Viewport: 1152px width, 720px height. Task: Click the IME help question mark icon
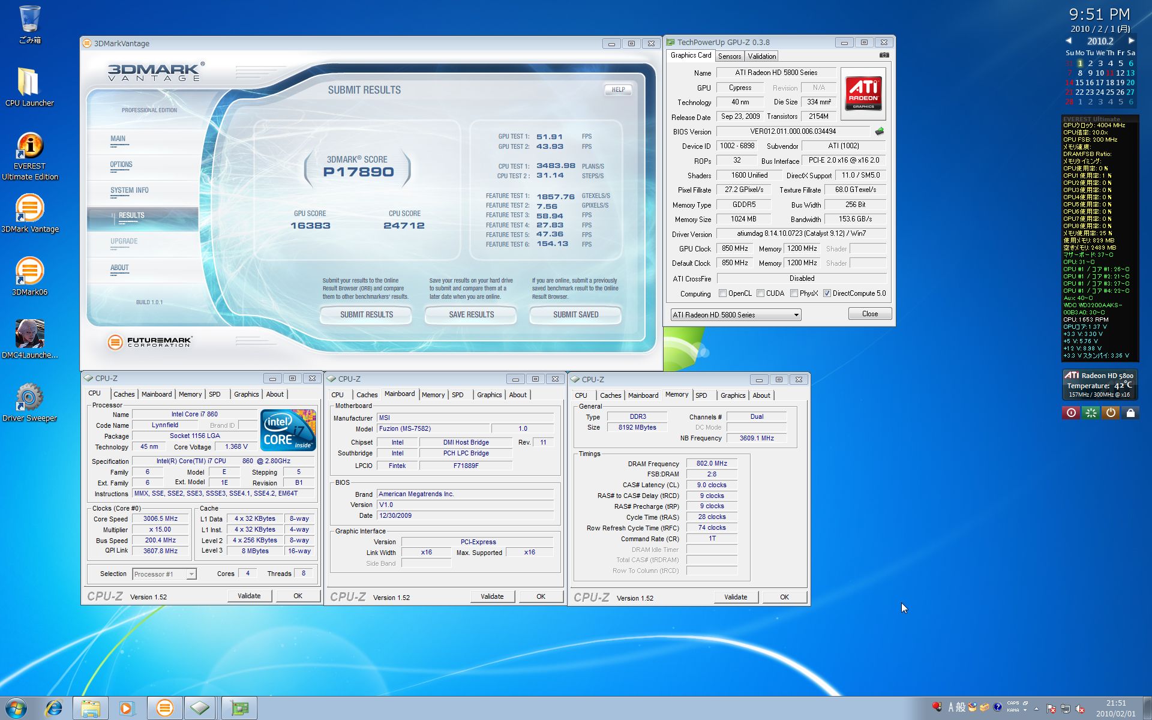997,707
